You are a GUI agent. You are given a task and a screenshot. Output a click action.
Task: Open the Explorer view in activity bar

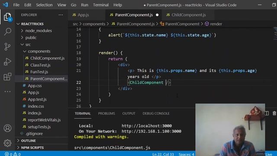tap(7, 17)
